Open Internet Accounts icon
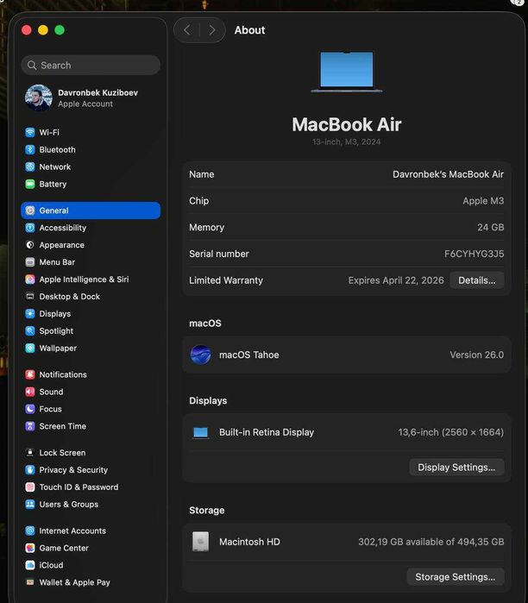528x603 pixels. [30, 531]
